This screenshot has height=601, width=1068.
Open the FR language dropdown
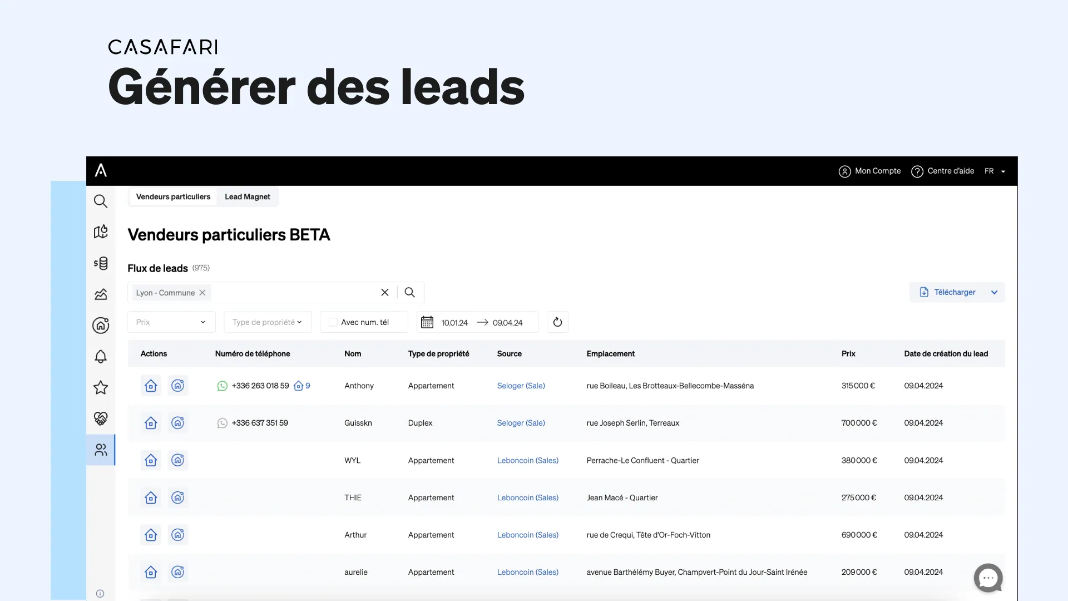pyautogui.click(x=995, y=171)
